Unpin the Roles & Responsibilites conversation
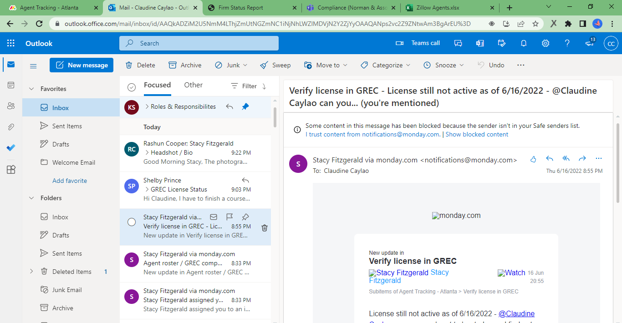This screenshot has width=622, height=323. coord(245,106)
